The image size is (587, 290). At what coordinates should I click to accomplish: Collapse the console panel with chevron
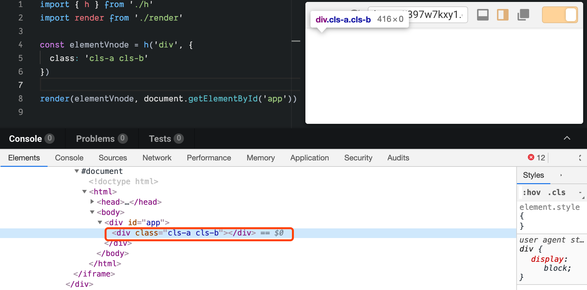coord(567,138)
